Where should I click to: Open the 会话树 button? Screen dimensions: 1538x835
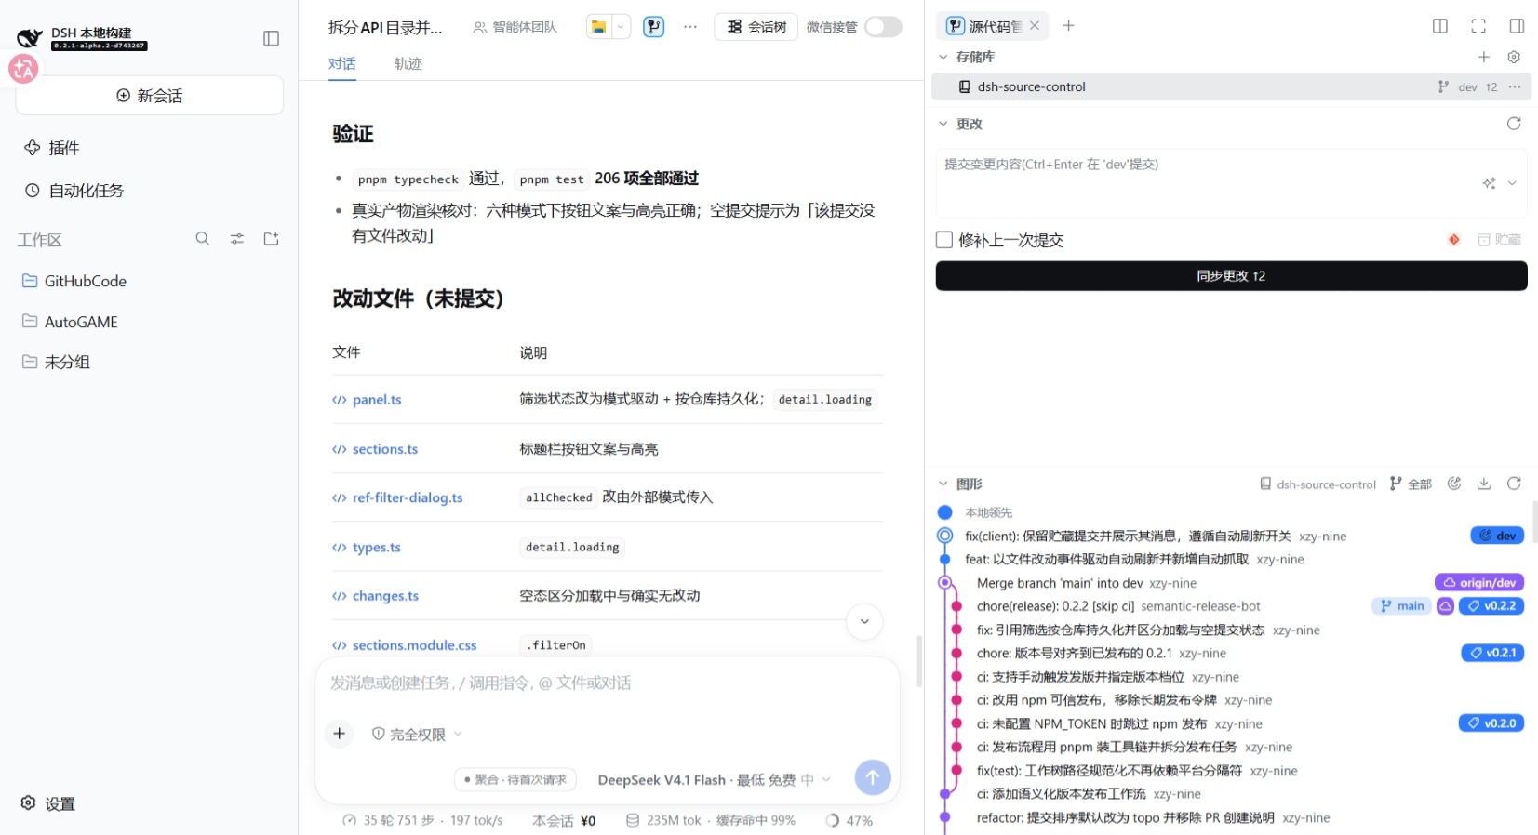(x=756, y=27)
